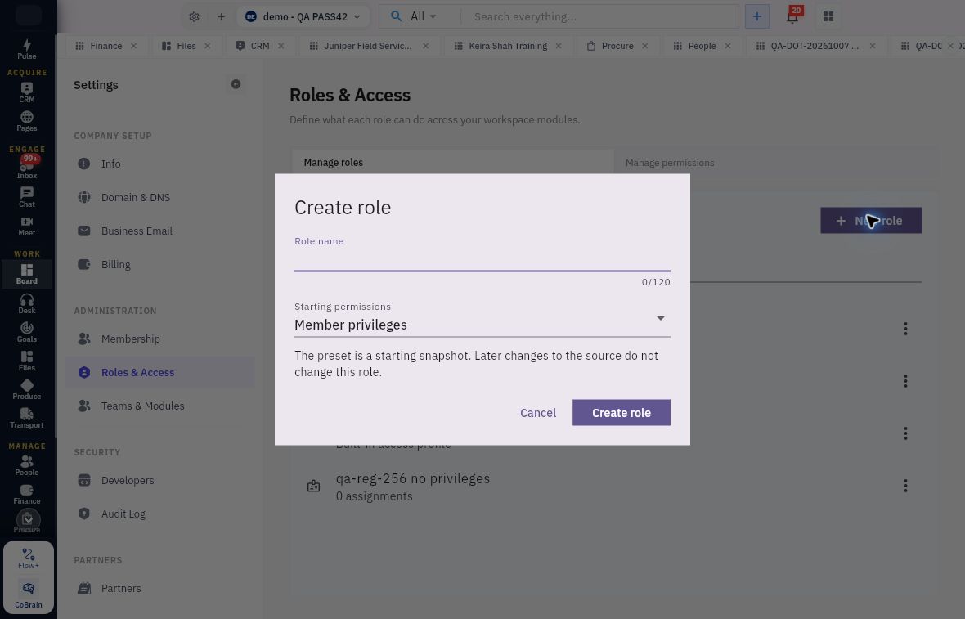Image resolution: width=965 pixels, height=619 pixels.
Task: Switch to the CRM tab
Action: [260, 46]
